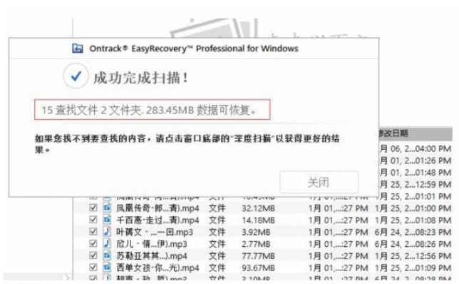Viewport: 459px width, 284px height.
Task: Click the 叶蒨文 mp3 music icon
Action: 107,232
